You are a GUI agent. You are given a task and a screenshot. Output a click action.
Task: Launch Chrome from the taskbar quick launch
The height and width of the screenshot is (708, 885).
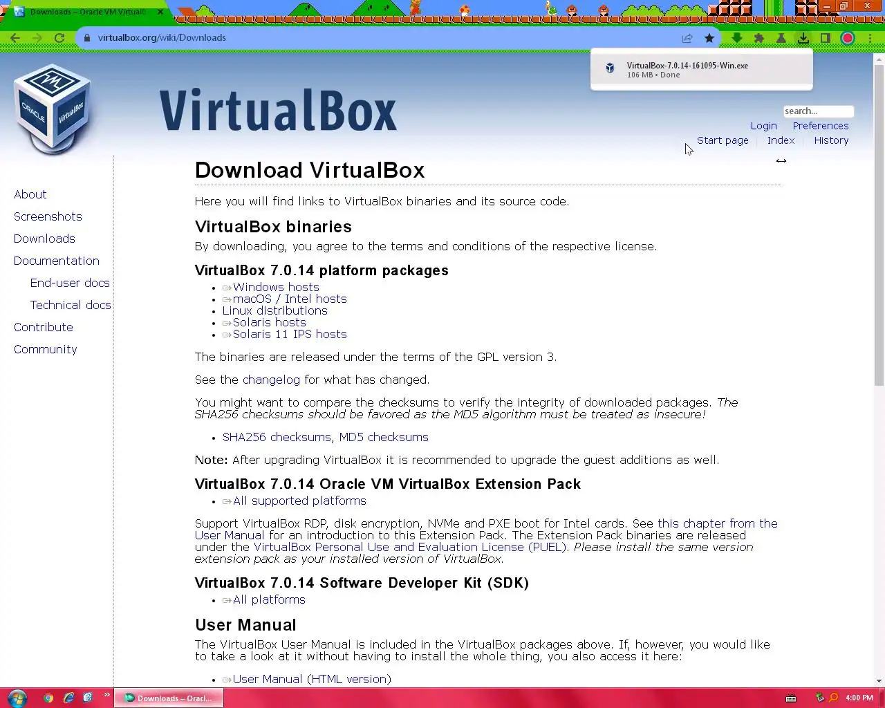(x=48, y=698)
